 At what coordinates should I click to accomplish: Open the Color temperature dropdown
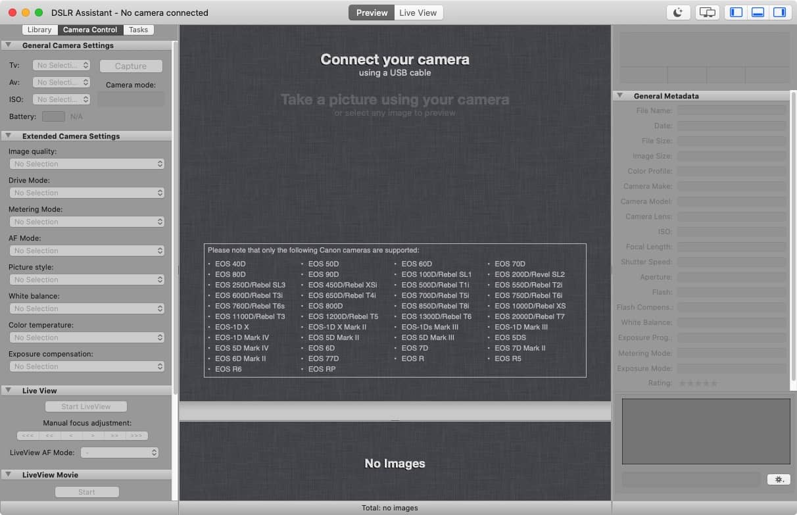click(x=87, y=337)
